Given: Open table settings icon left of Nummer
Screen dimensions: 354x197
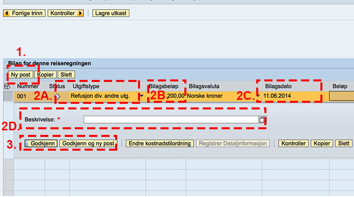Looking at the screenshot, I should (7, 87).
